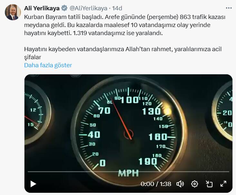The height and width of the screenshot is (195, 236).
Task: Visit the @AliYerlikaya handle
Action: (88, 8)
